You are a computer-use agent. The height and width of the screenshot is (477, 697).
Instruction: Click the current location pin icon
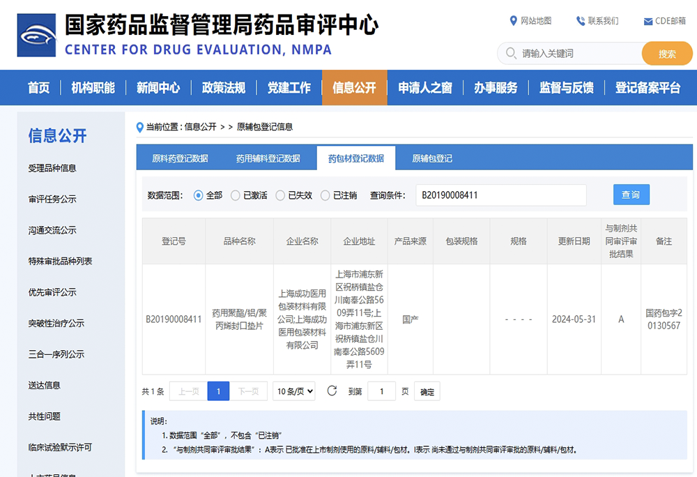click(139, 127)
